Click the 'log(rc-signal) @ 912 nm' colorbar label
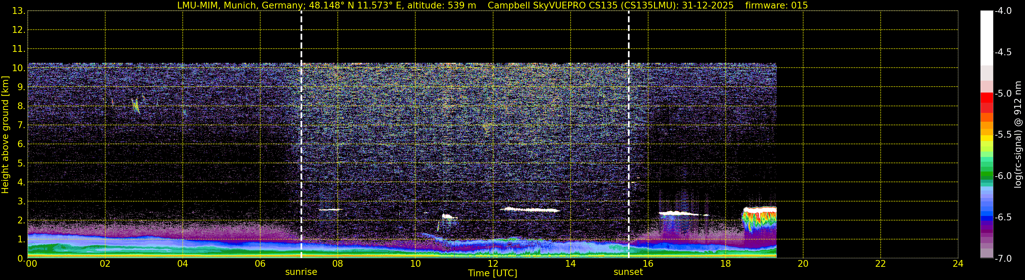This screenshot has height=280, width=1025. 1018,134
